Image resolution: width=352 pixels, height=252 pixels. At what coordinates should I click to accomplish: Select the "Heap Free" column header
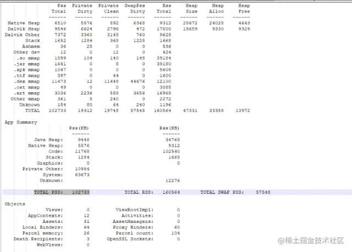244,9
